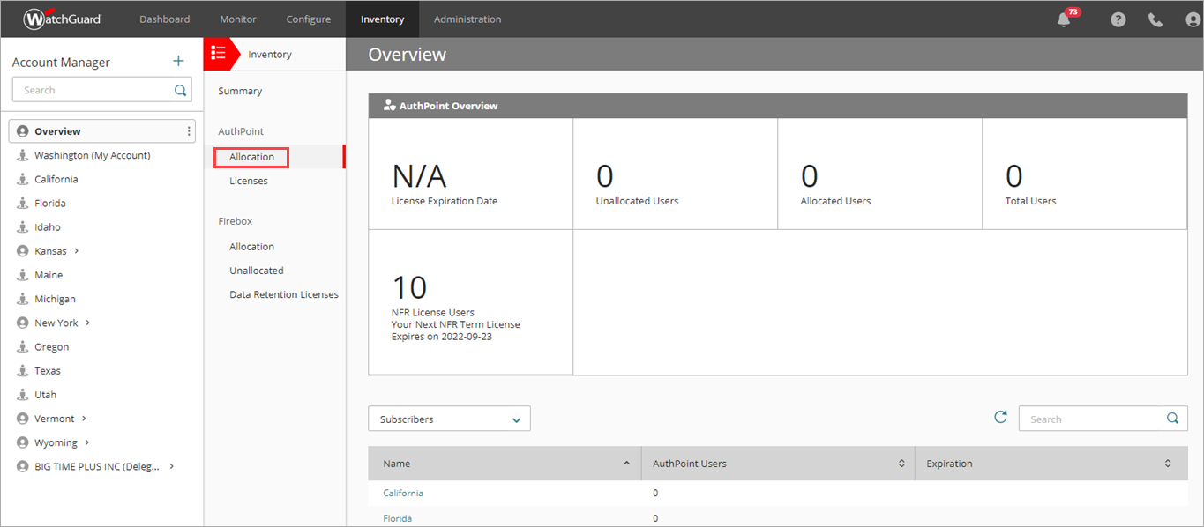Sort the table by Expiration
Viewport: 1204px width, 527px height.
1166,463
